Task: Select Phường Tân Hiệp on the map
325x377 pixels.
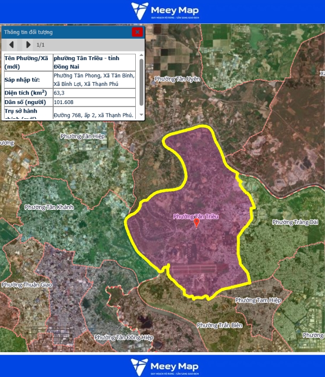Action: coord(82,136)
